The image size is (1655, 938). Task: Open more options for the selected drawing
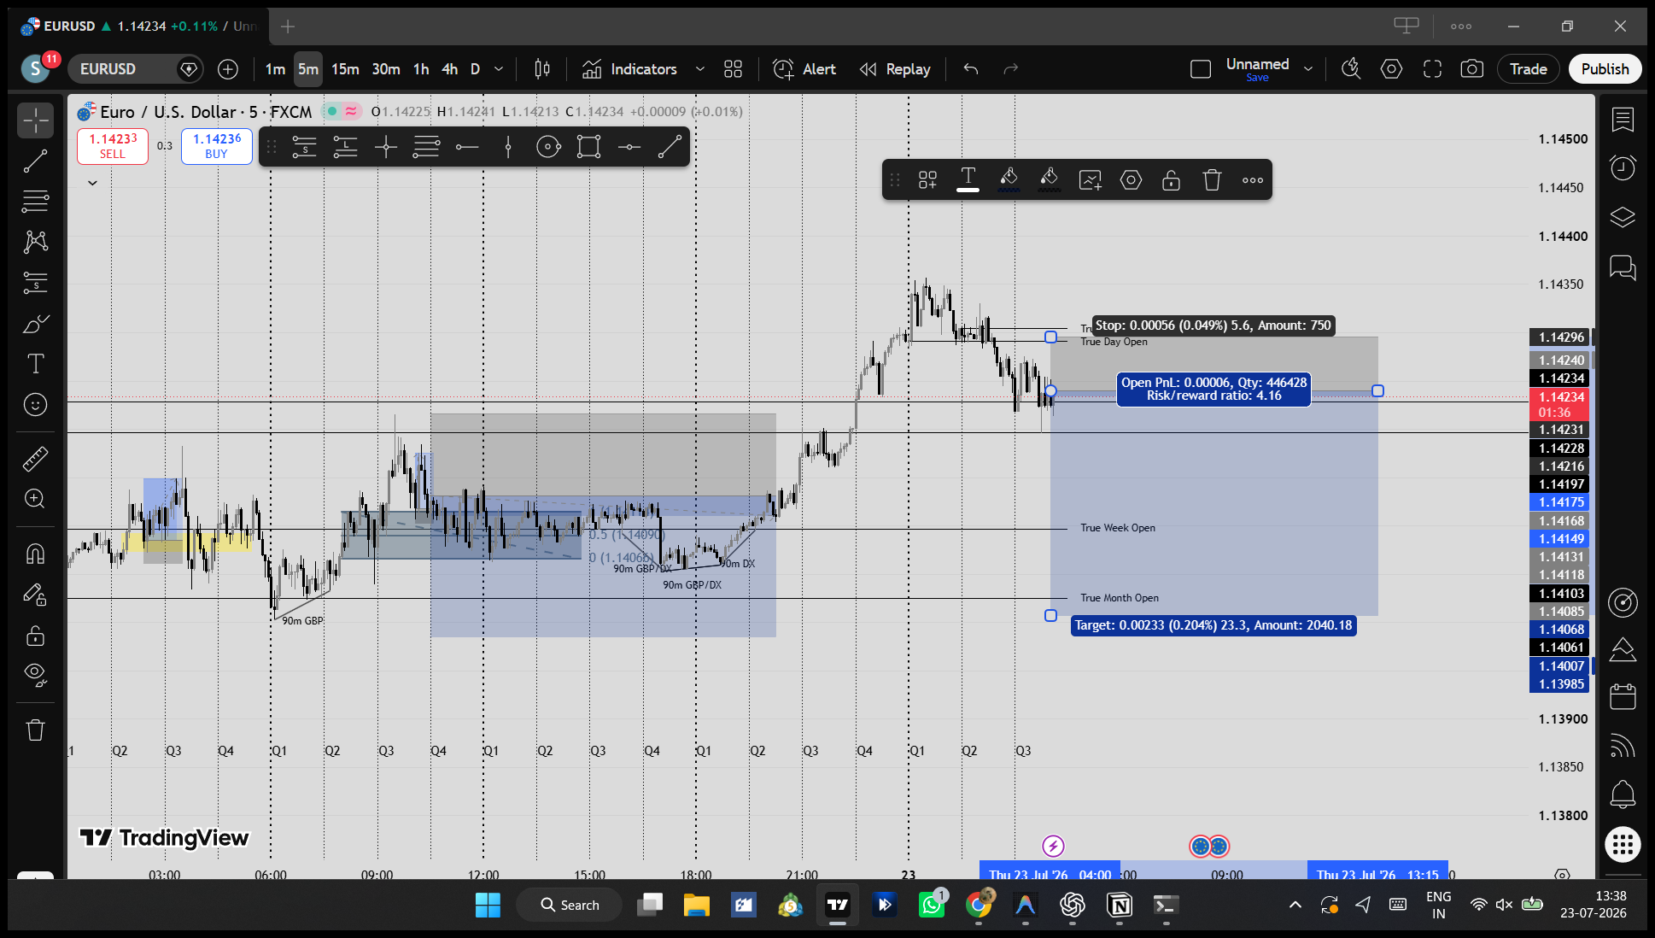(1253, 180)
